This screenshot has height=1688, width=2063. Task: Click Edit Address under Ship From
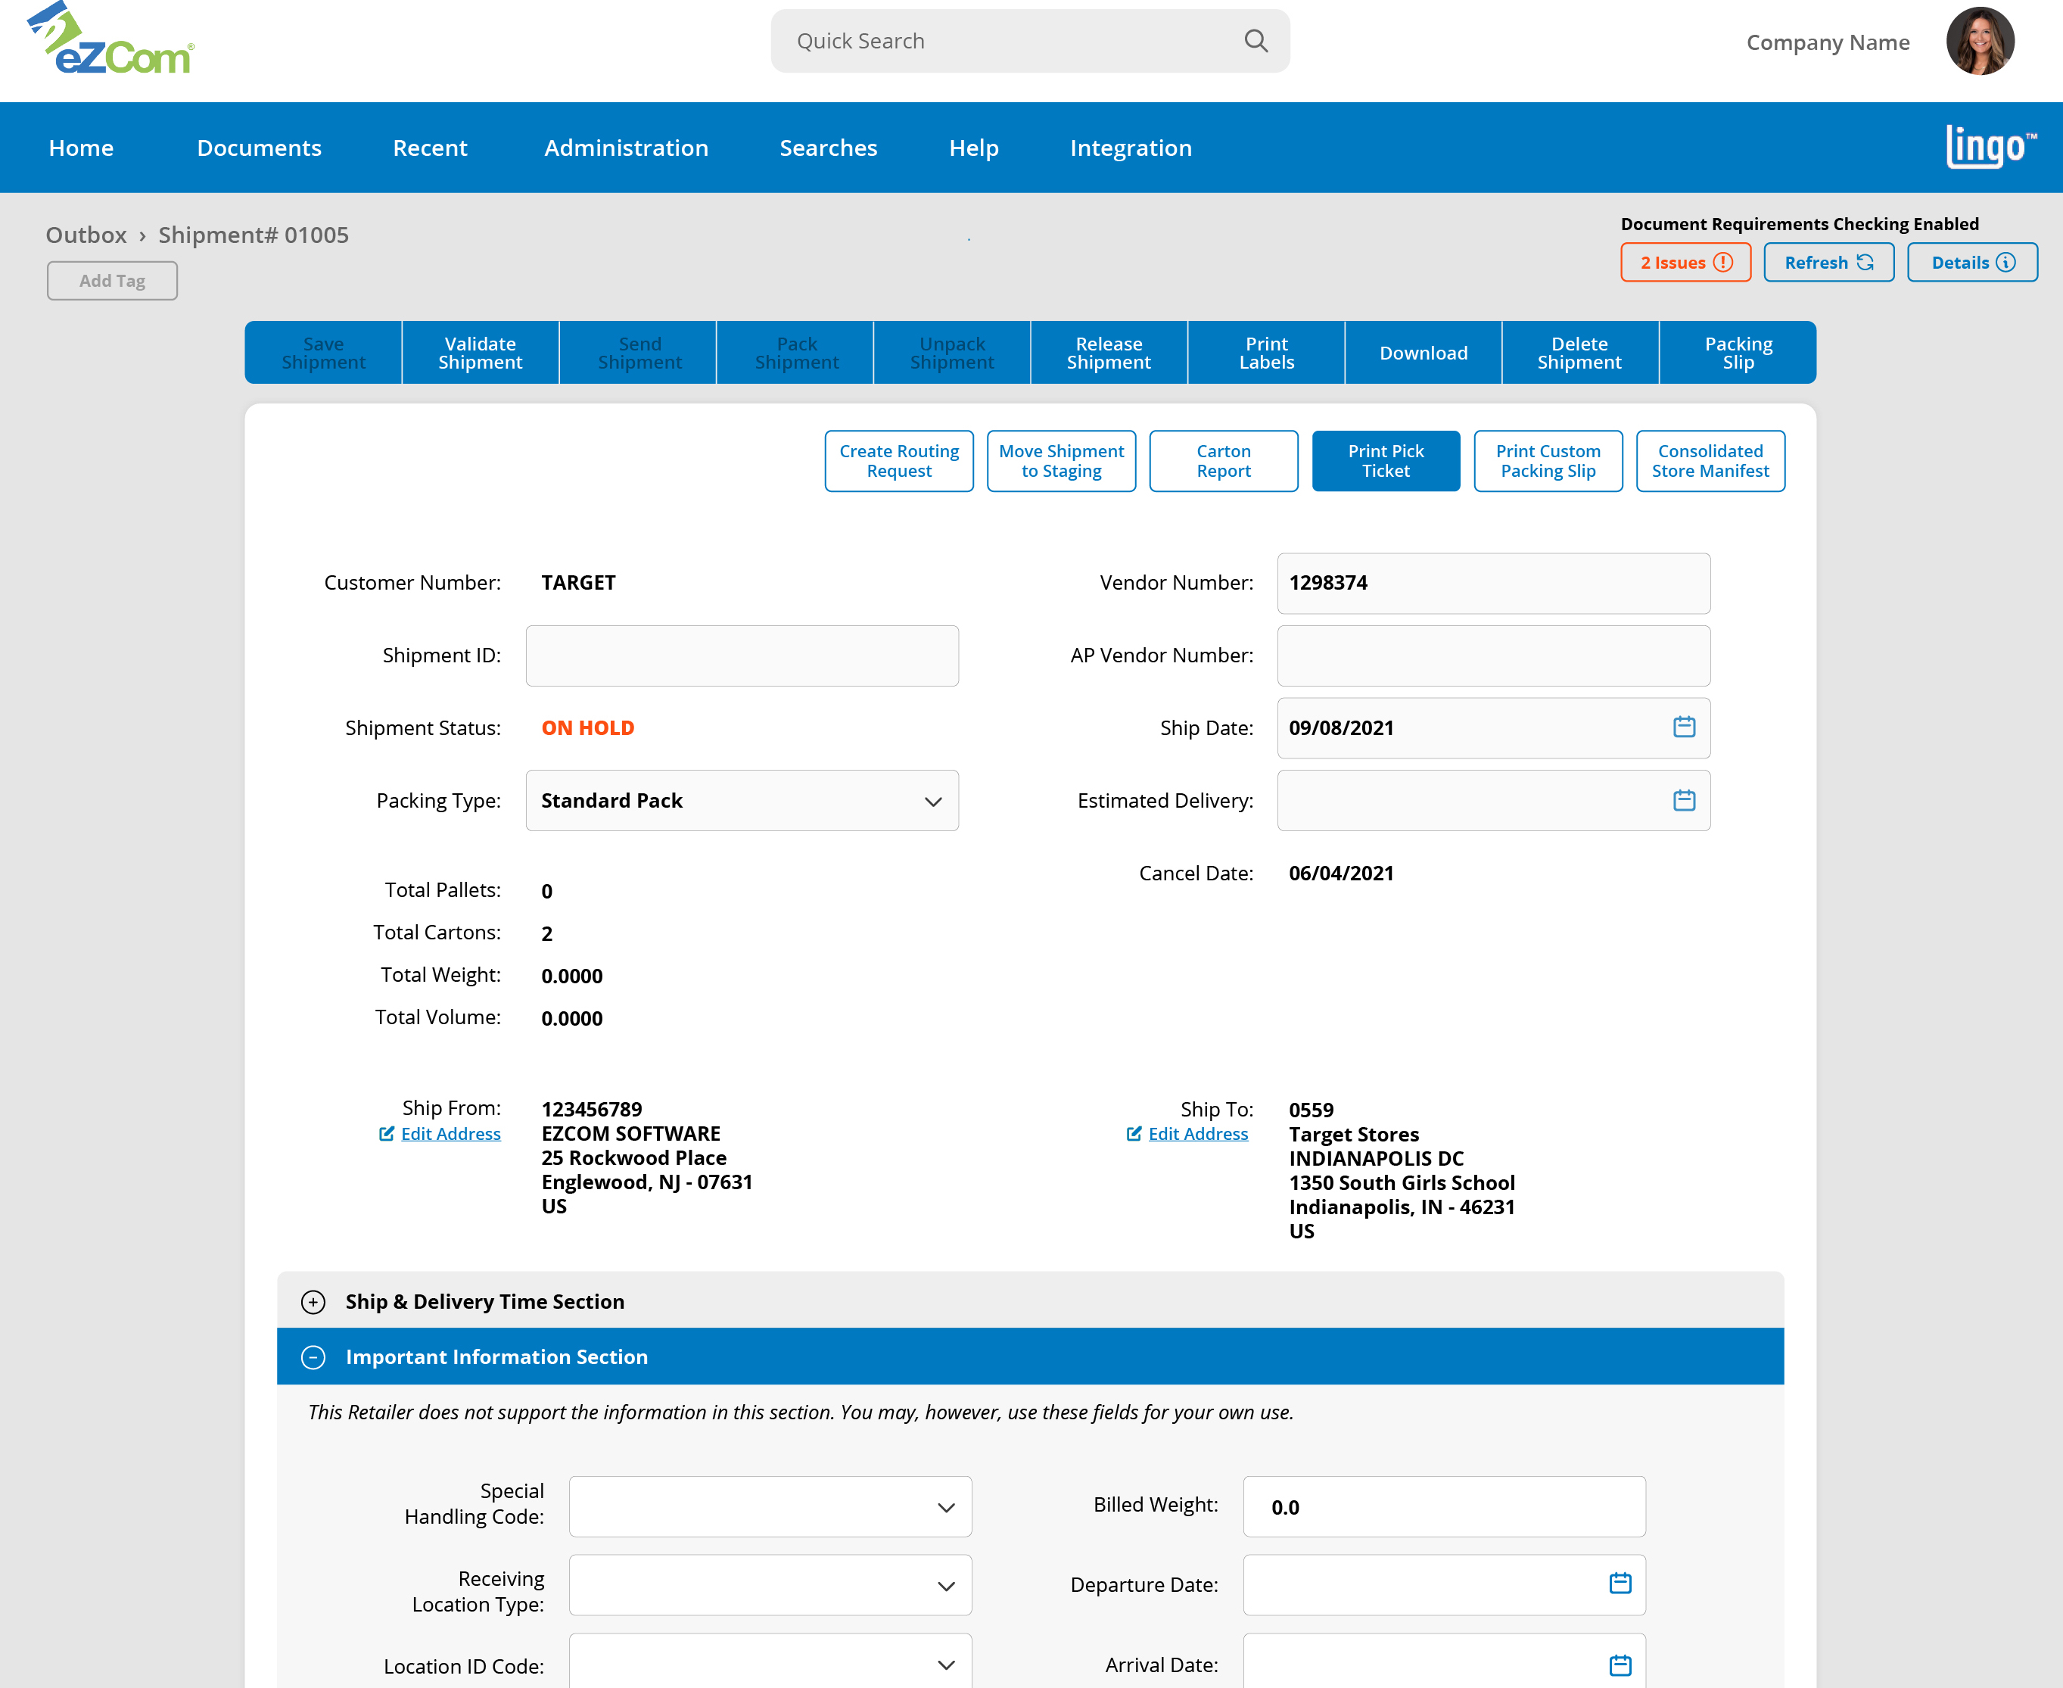[x=450, y=1134]
